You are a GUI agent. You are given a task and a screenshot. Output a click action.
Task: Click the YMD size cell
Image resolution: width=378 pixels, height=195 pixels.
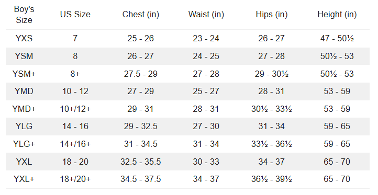(24, 91)
